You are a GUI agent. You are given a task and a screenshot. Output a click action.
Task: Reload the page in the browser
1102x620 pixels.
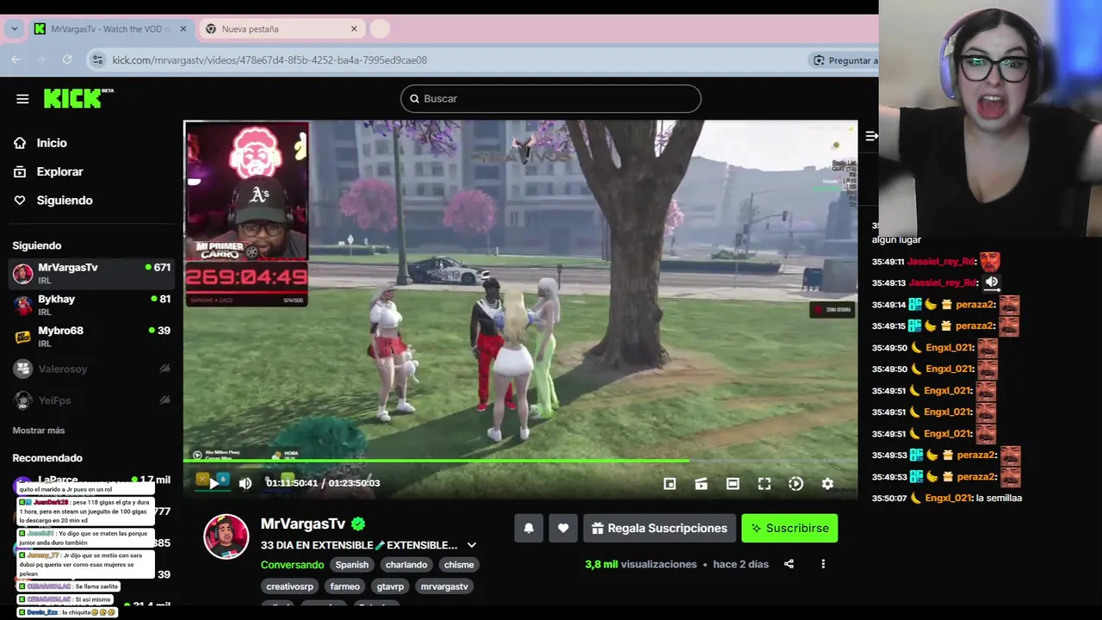(x=67, y=59)
